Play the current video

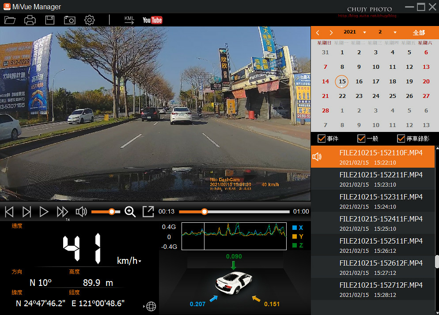coord(44,212)
